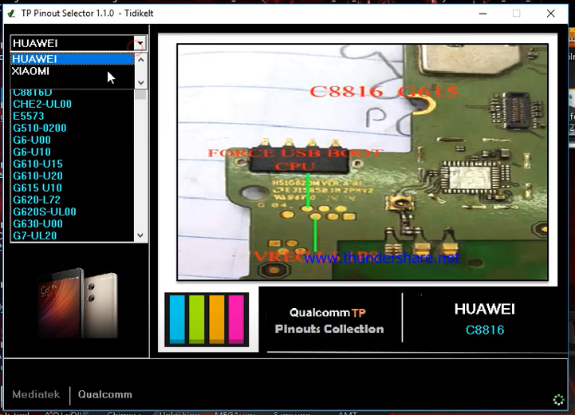Image resolution: width=575 pixels, height=415 pixels.
Task: Click the phone picture in left panel
Action: tap(77, 303)
